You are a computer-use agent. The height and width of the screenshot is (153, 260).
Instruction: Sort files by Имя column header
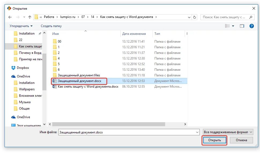coord(55,34)
